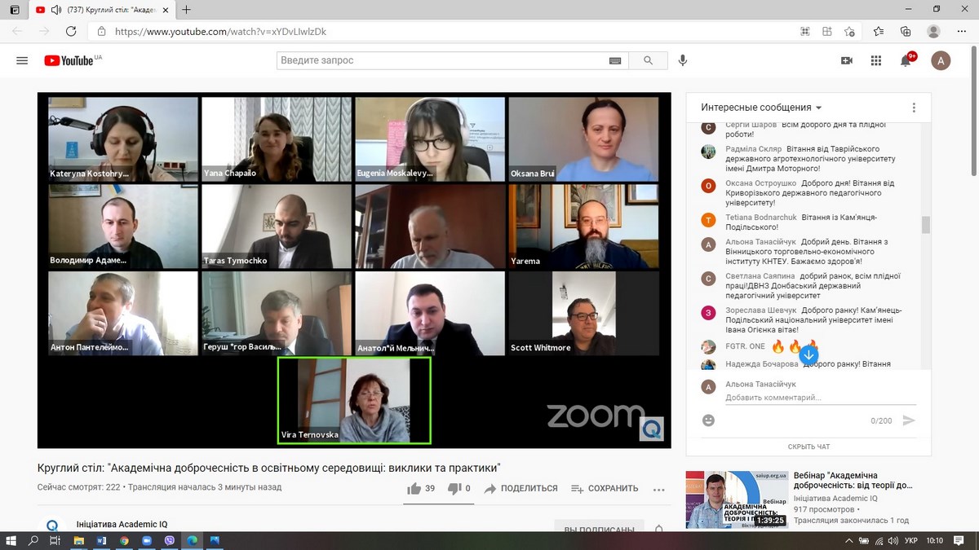The height and width of the screenshot is (550, 979).
Task: Open emoji picker in chat input
Action: pyautogui.click(x=708, y=420)
